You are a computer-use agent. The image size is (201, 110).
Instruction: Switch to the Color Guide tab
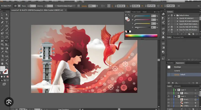[x=136, y=12]
